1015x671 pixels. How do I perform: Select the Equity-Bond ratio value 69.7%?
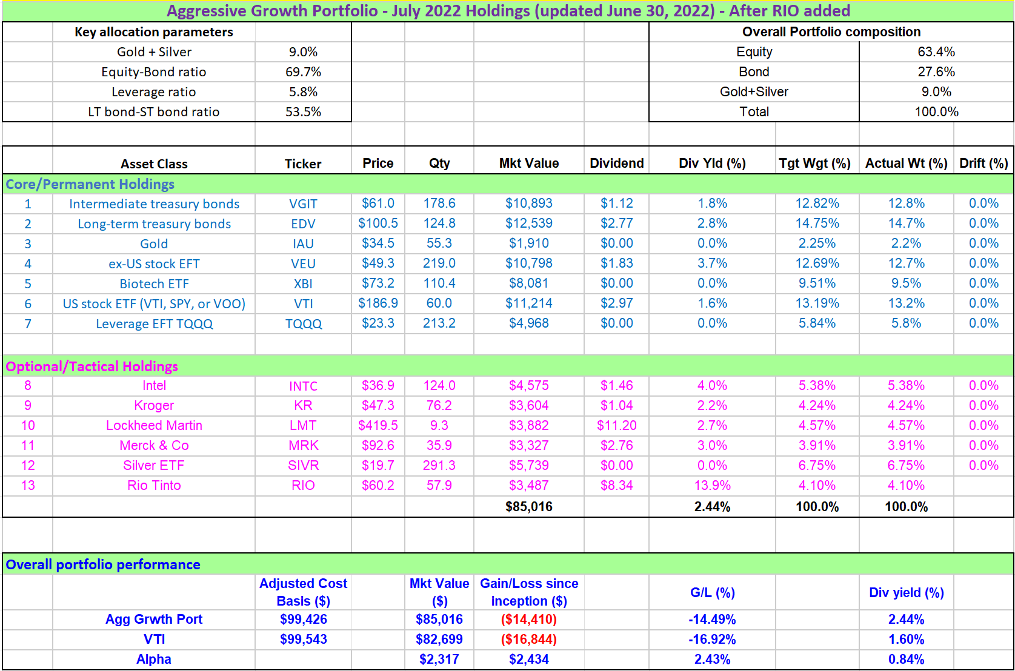pos(303,72)
